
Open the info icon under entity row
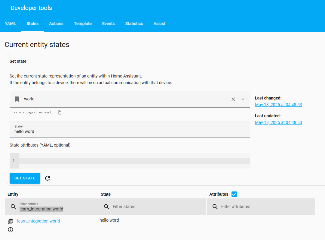coord(11,230)
